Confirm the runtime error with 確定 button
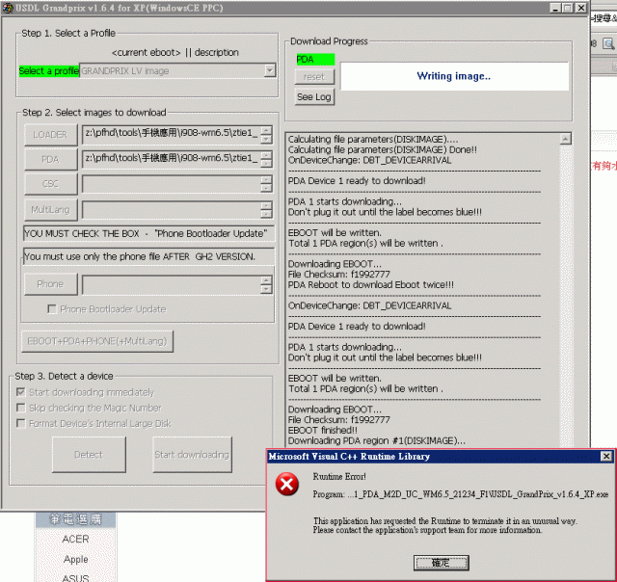Image resolution: width=617 pixels, height=582 pixels. point(441,563)
